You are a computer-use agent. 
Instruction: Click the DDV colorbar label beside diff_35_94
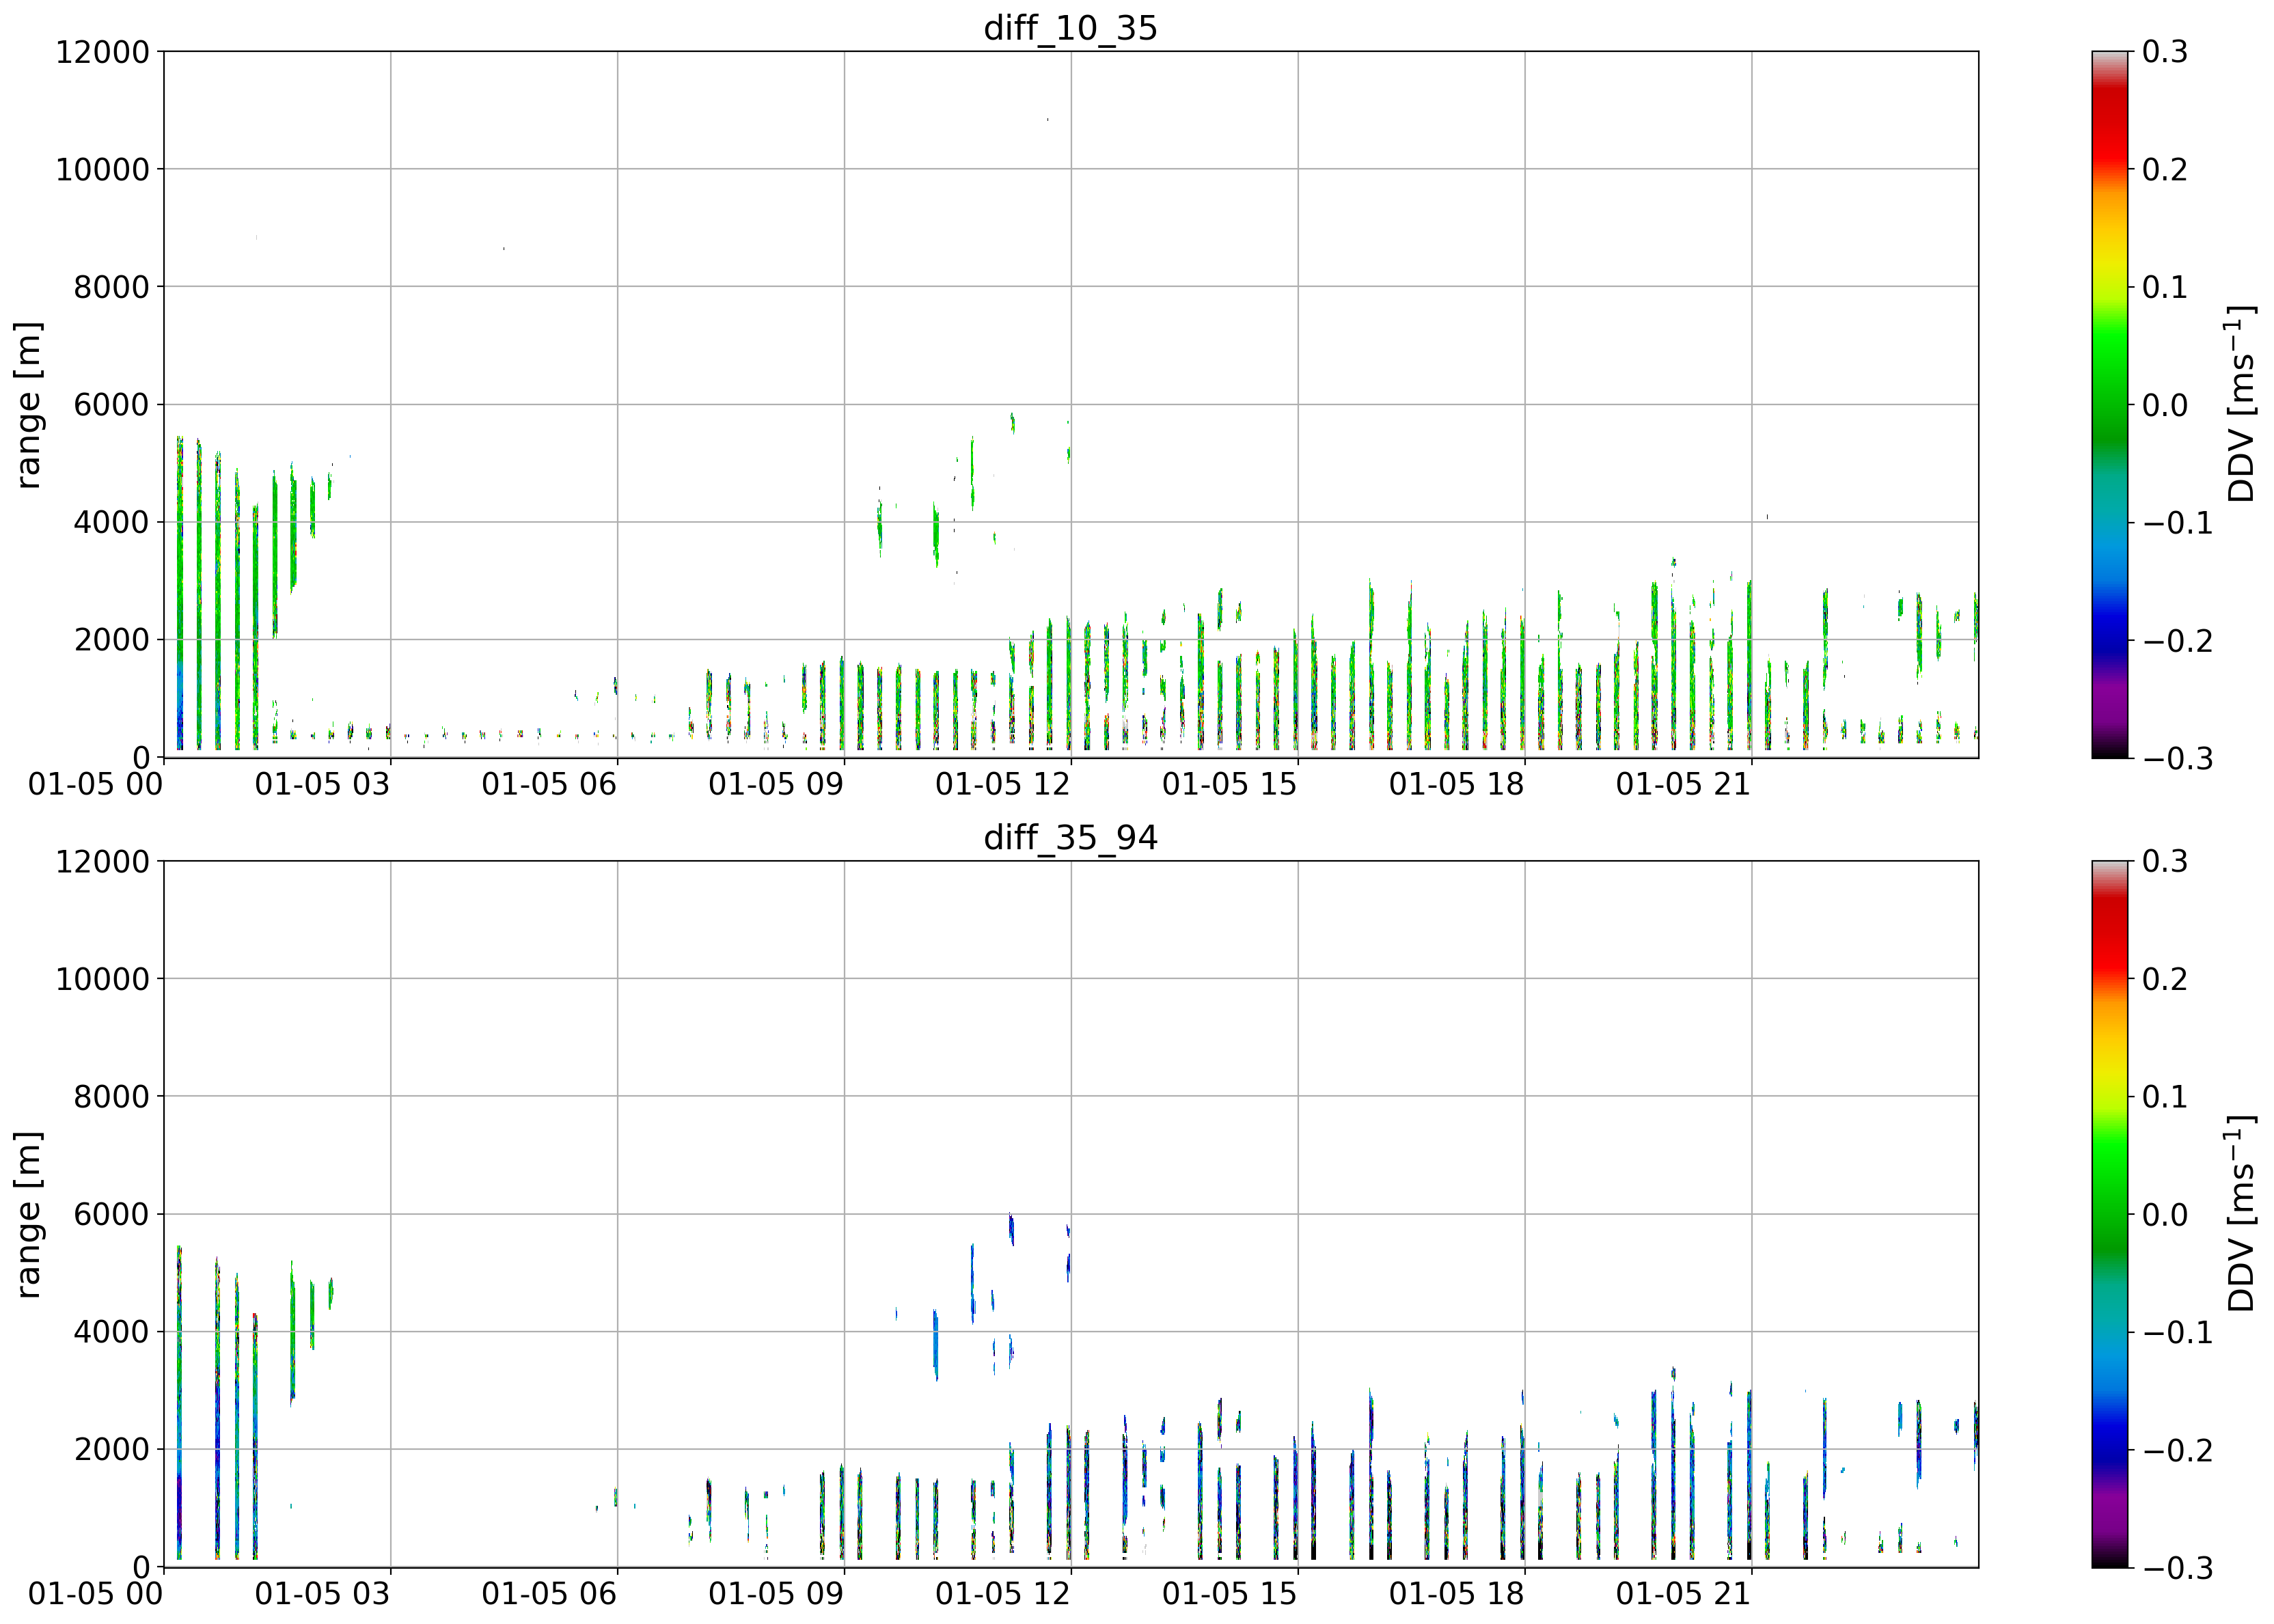tap(2240, 1214)
